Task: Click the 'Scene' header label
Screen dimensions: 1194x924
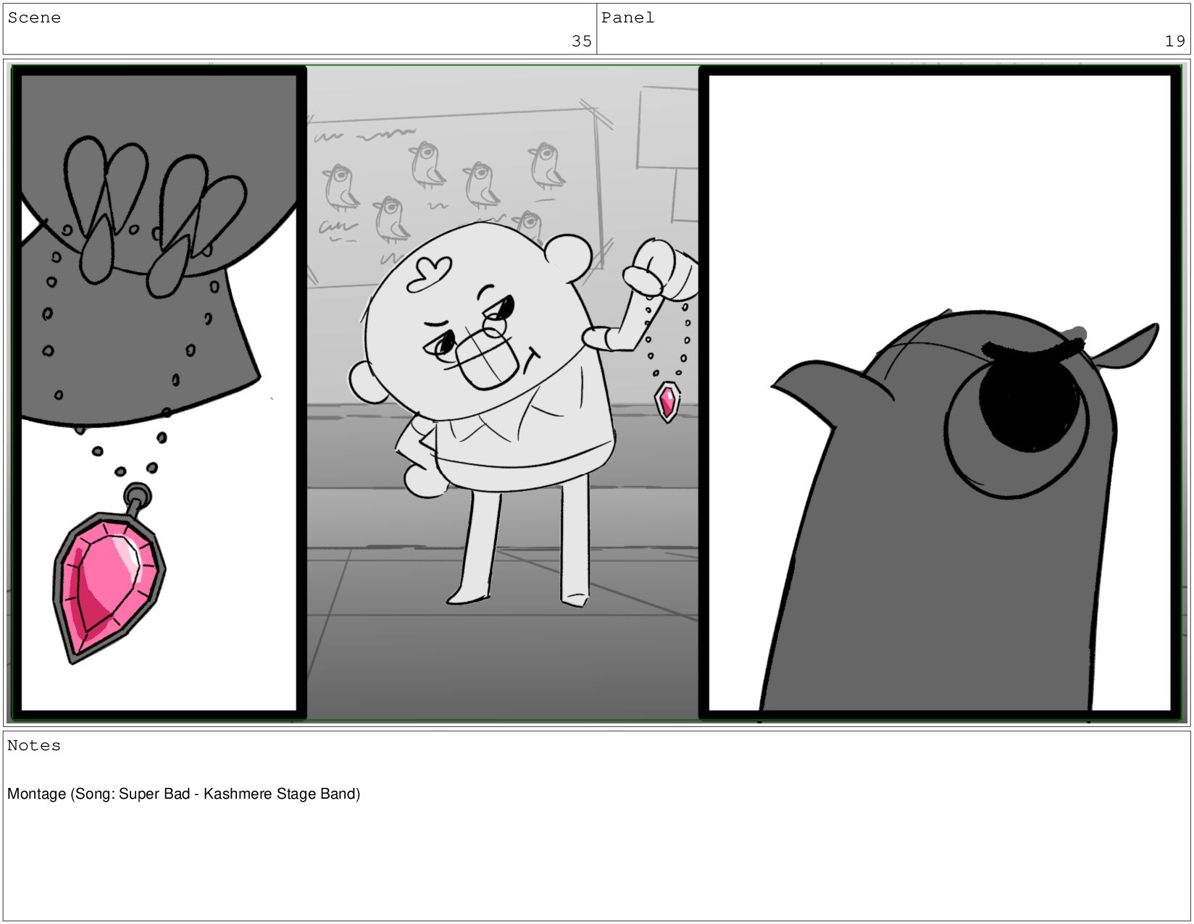Action: (x=34, y=18)
